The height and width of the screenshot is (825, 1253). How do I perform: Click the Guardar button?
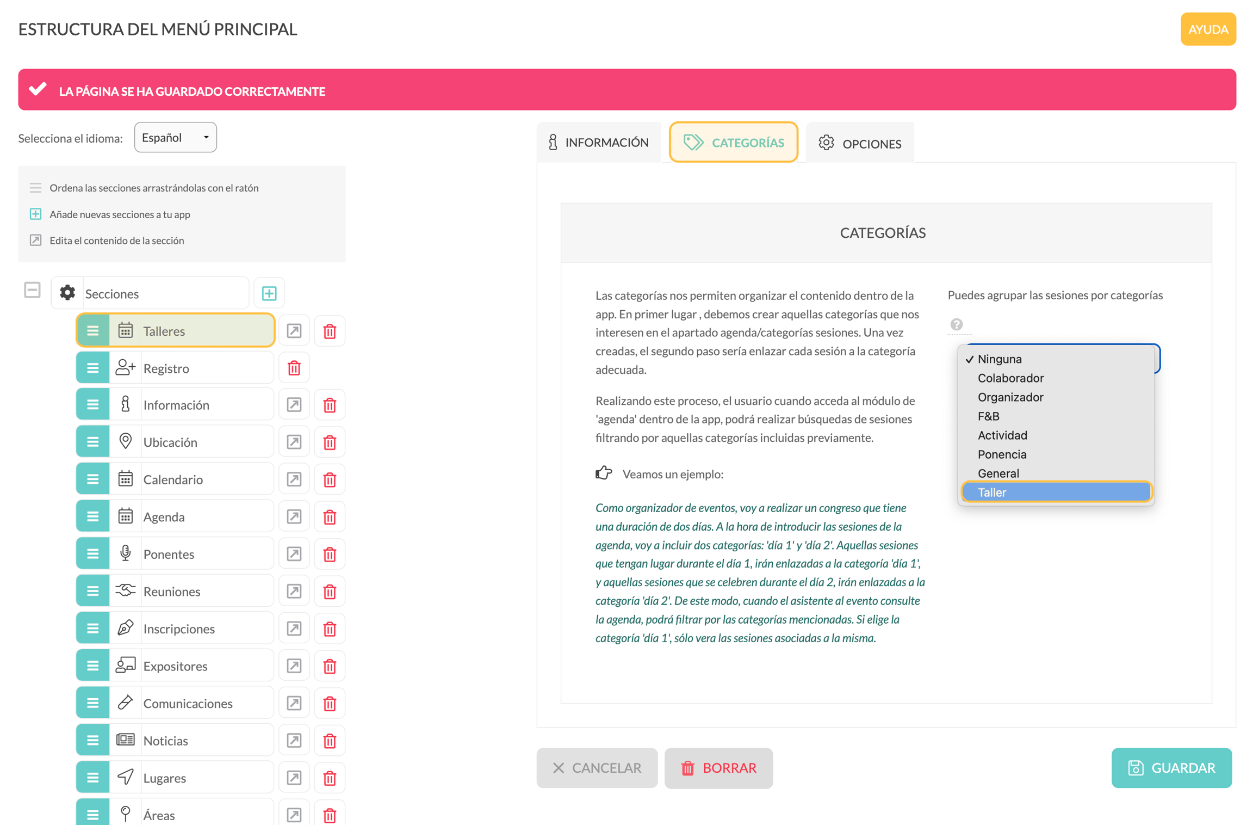click(x=1171, y=768)
